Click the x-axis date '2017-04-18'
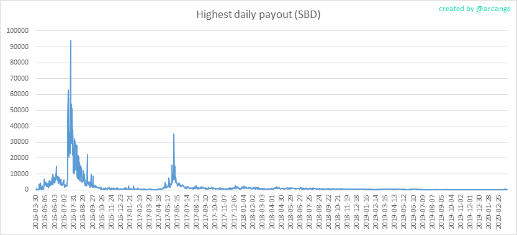The width and height of the screenshot is (517, 235). coord(159,211)
